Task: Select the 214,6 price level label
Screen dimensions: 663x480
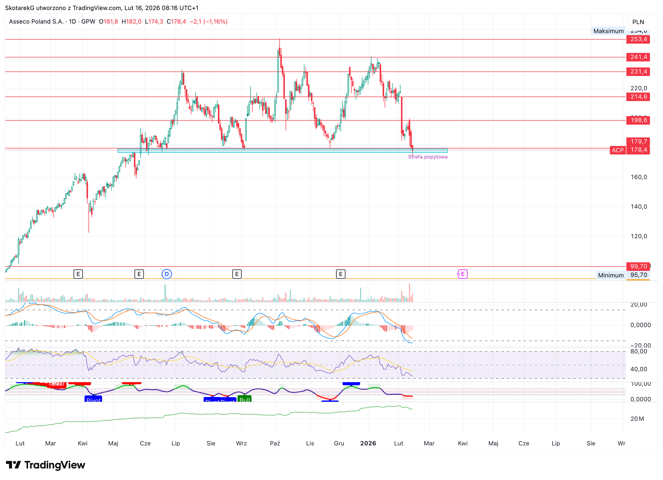Action: (x=638, y=97)
